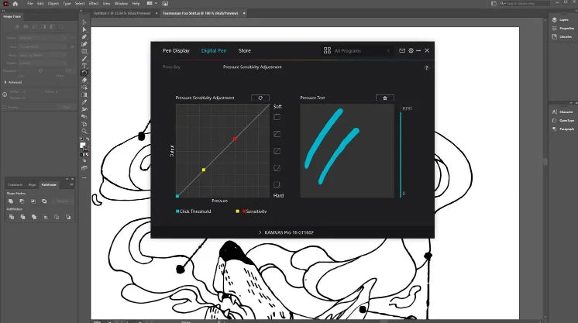
Task: Switch to the Pen Display tab
Action: (176, 50)
